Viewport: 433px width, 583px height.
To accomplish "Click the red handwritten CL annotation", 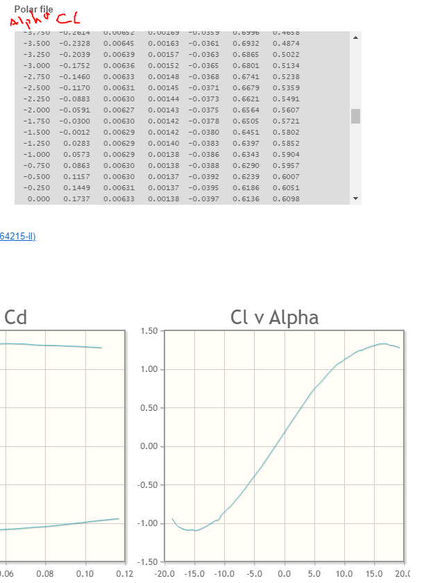I will click(x=68, y=19).
